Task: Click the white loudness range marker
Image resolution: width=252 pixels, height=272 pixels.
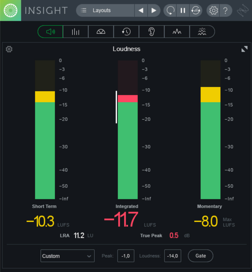Action: click(x=116, y=107)
